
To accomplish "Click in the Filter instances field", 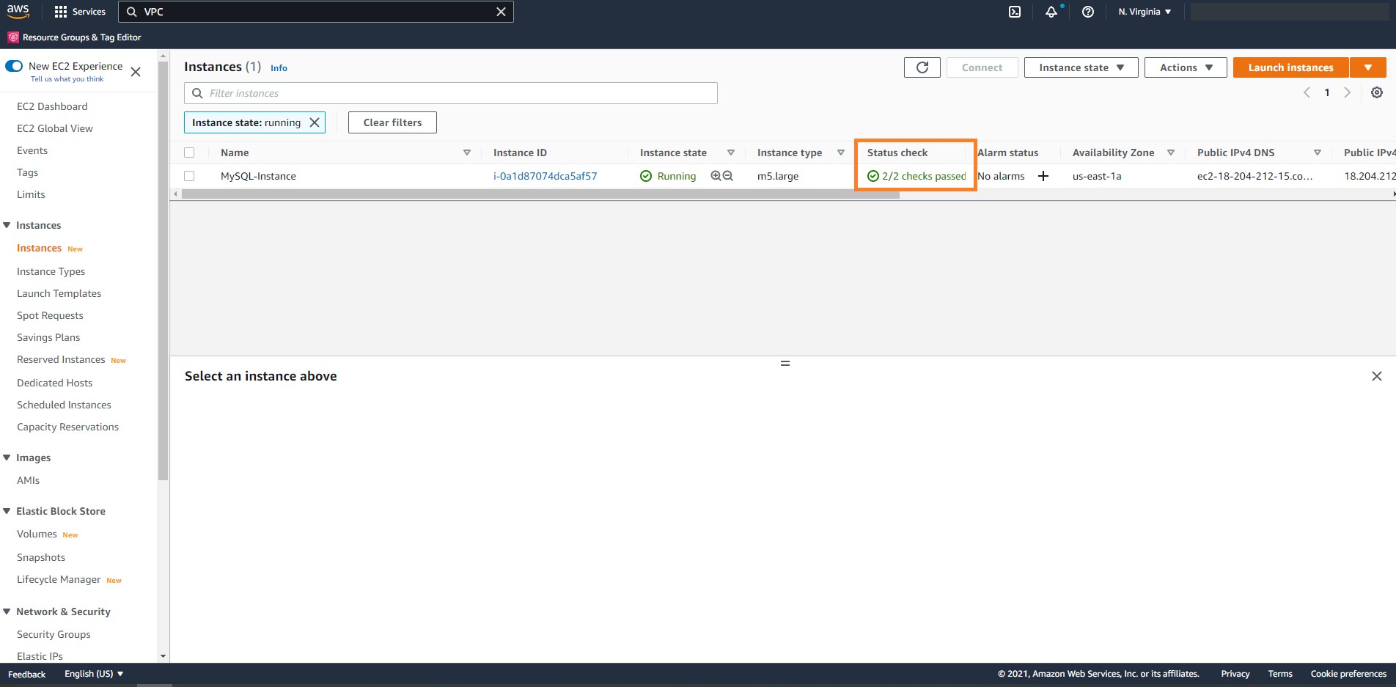I will point(450,93).
